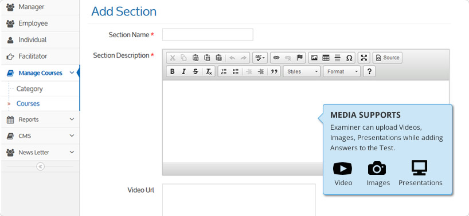Viewport: 469px width, 216px height.
Task: Click Increase Indent icon
Action: point(260,71)
